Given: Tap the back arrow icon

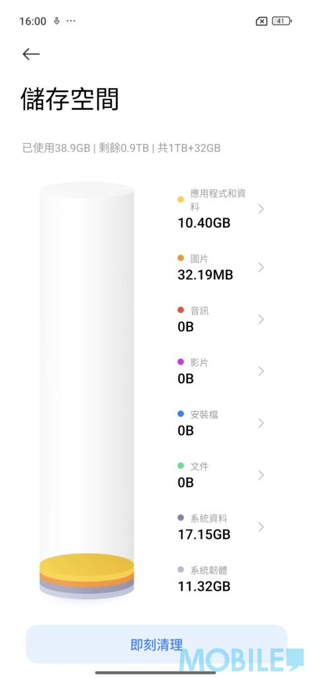Looking at the screenshot, I should pyautogui.click(x=31, y=54).
